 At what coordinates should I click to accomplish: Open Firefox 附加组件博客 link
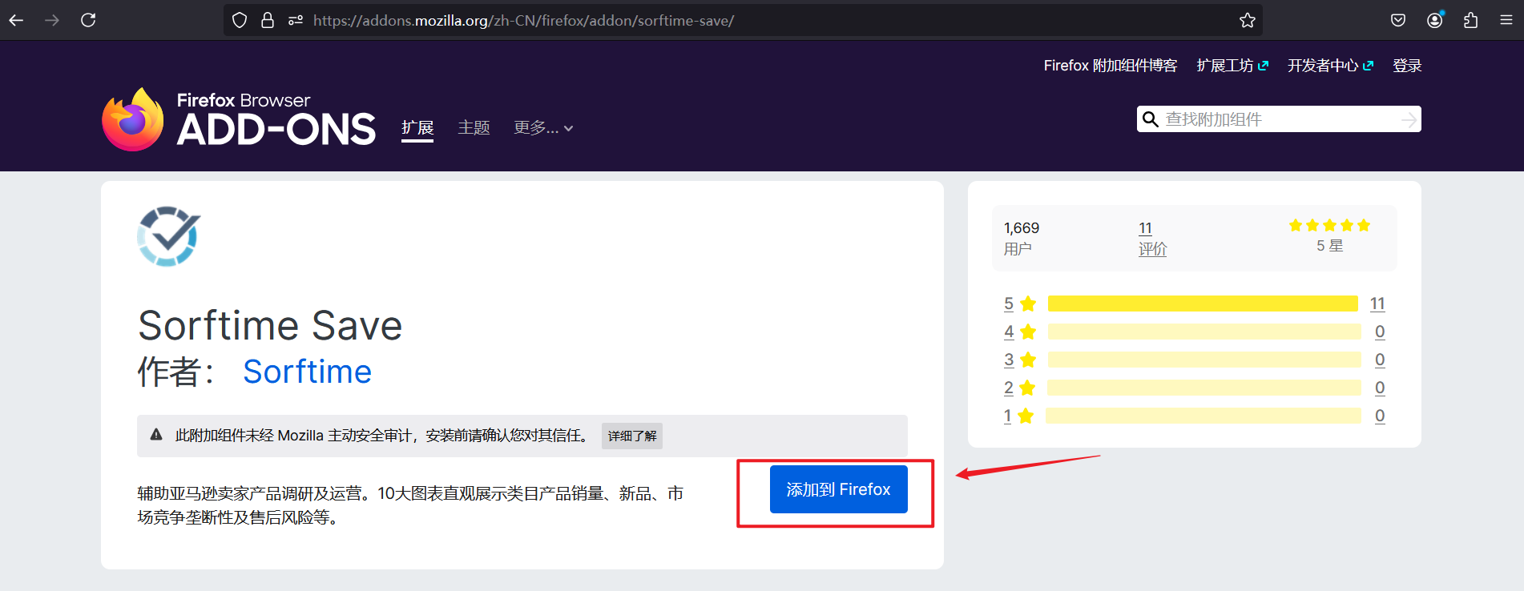click(1111, 66)
